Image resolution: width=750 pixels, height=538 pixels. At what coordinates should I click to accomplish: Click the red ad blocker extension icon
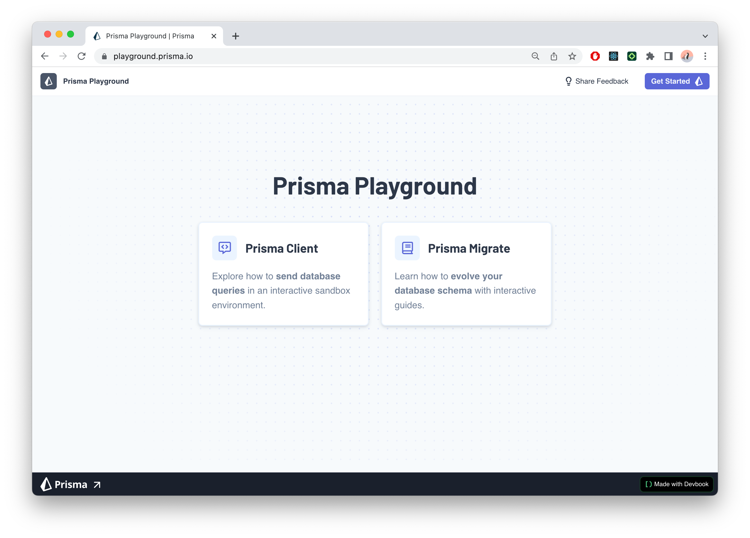click(x=595, y=56)
